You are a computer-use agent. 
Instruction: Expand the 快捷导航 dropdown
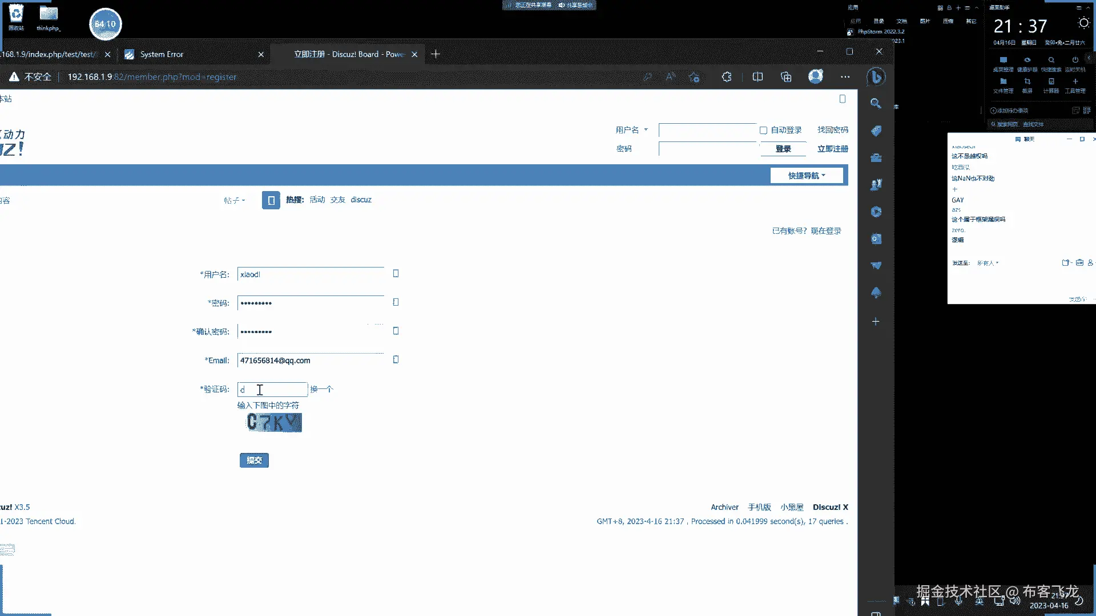click(806, 176)
